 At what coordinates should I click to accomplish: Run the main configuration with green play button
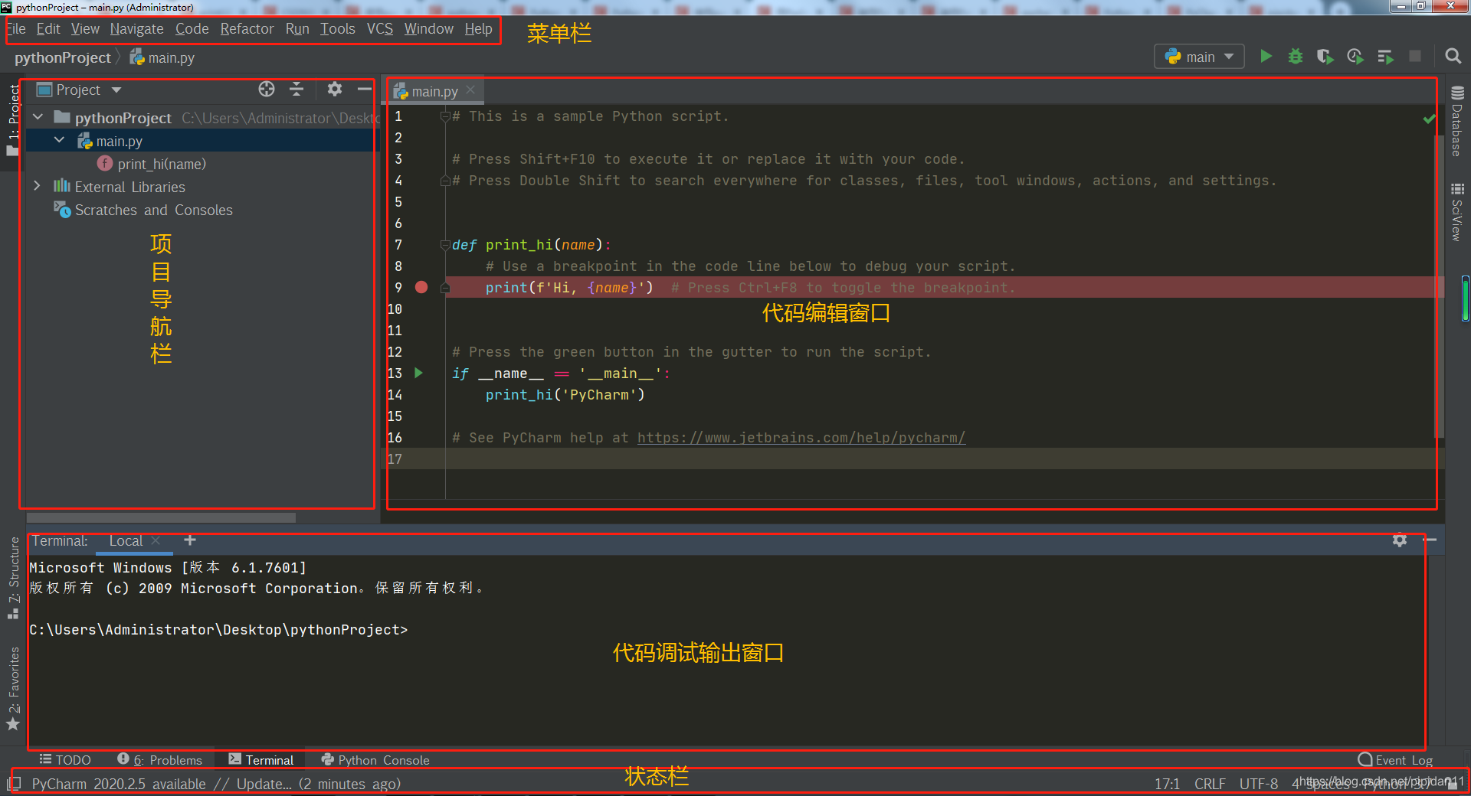click(x=1266, y=57)
